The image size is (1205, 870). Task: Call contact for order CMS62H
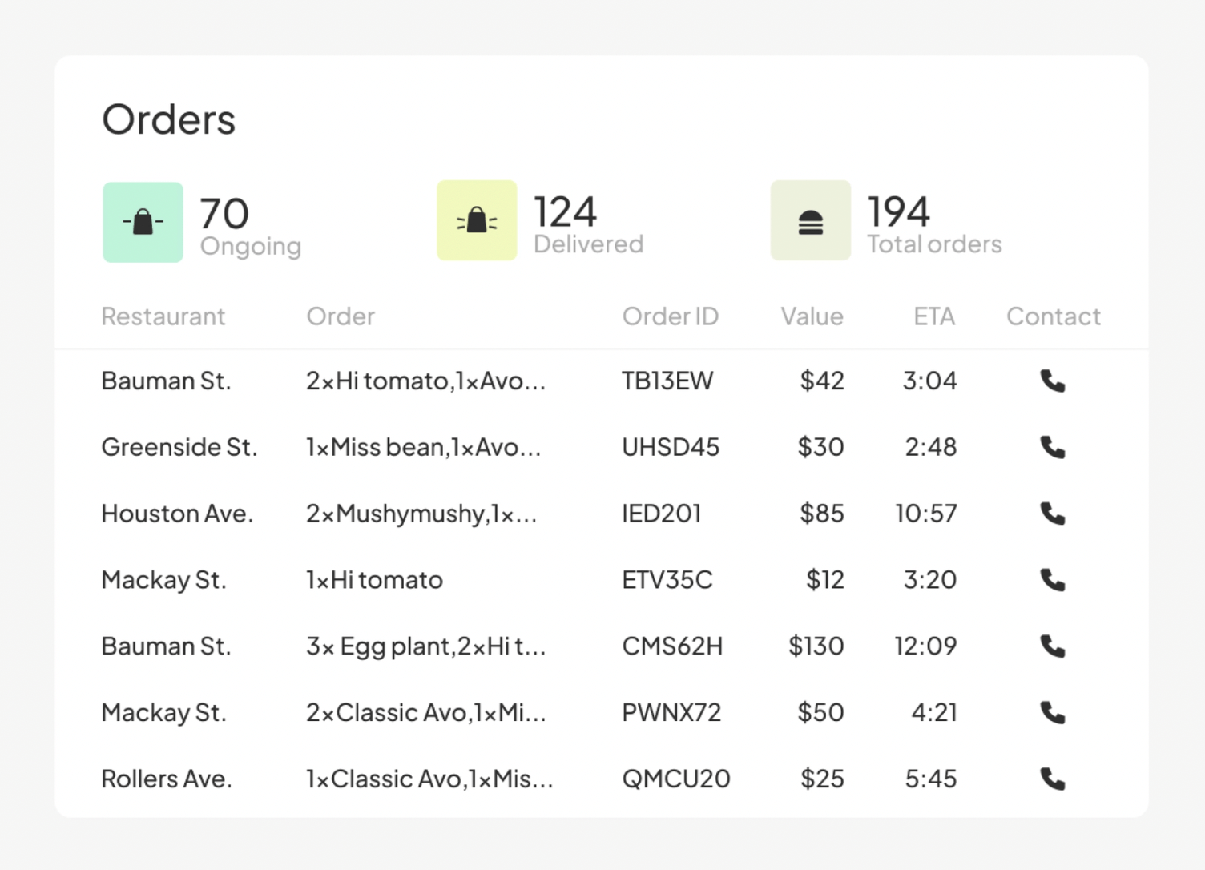point(1052,646)
